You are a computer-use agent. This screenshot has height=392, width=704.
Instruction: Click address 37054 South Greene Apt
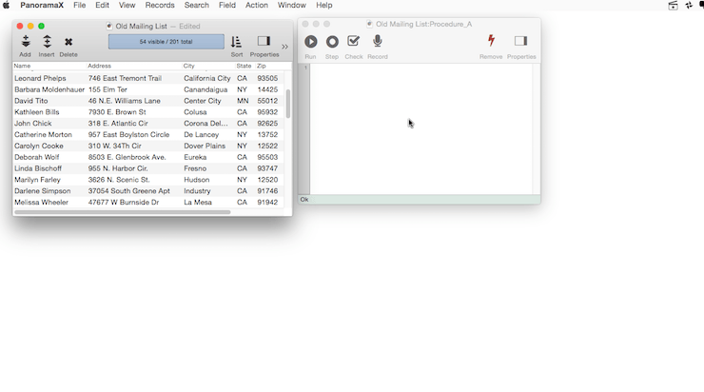[x=128, y=191]
